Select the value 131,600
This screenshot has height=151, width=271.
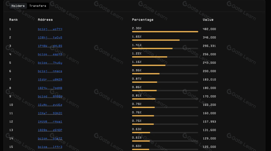(x=209, y=130)
